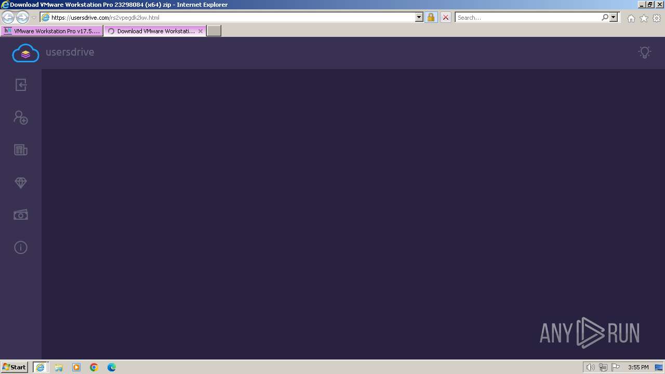Click the Search box
This screenshot has width=665, height=374.
(x=527, y=17)
